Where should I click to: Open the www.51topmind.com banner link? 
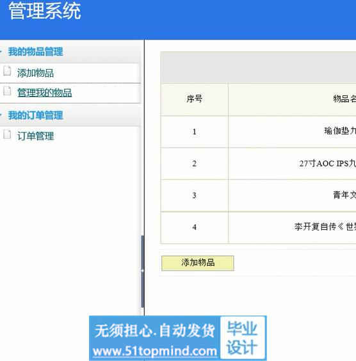pyautogui.click(x=155, y=351)
